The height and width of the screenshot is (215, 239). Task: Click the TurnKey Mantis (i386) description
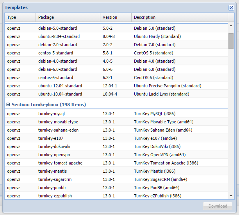(x=155, y=171)
